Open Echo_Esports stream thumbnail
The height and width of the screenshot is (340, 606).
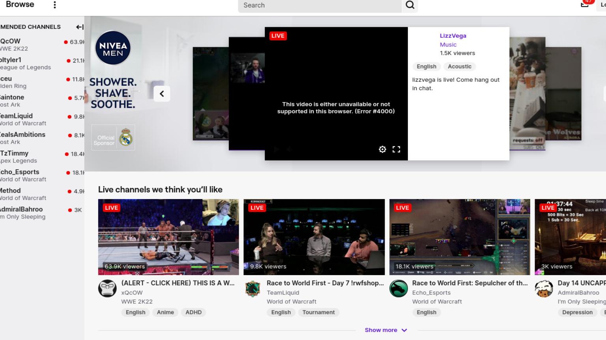(x=460, y=237)
